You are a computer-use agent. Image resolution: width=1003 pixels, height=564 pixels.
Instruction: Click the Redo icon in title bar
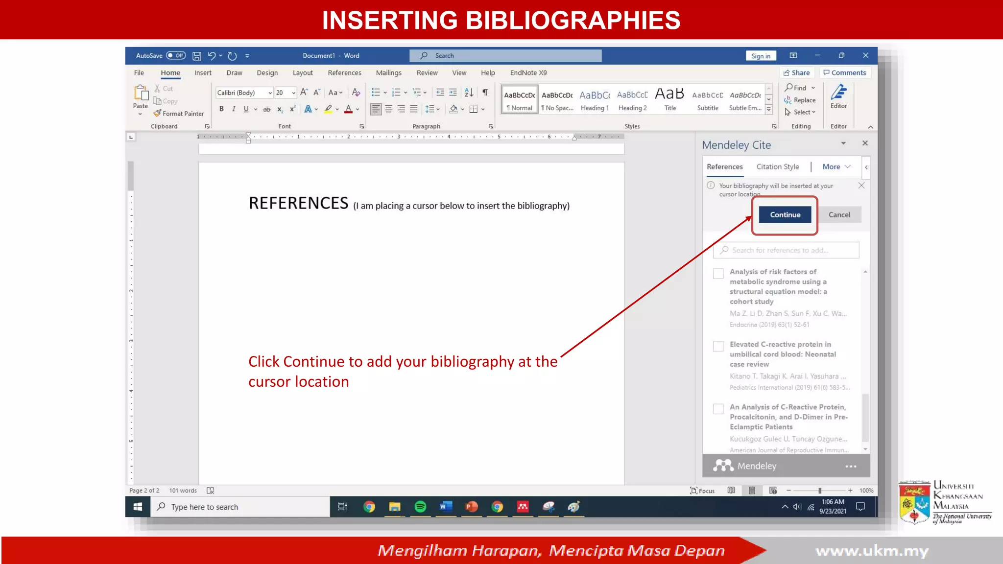pyautogui.click(x=232, y=56)
